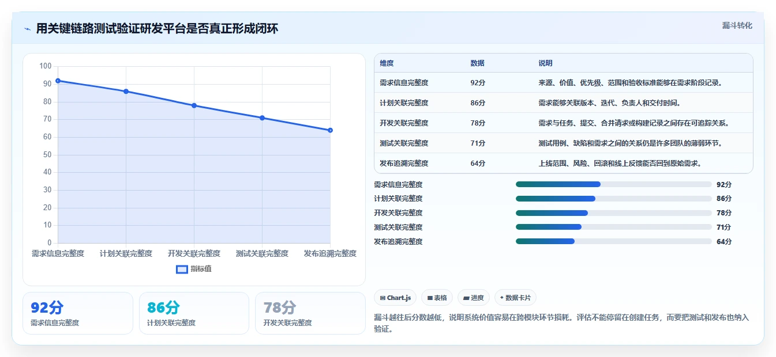Image resolution: width=776 pixels, height=357 pixels.
Task: Click the 发布追溯完整度 progress bar at 64分
Action: (x=613, y=241)
